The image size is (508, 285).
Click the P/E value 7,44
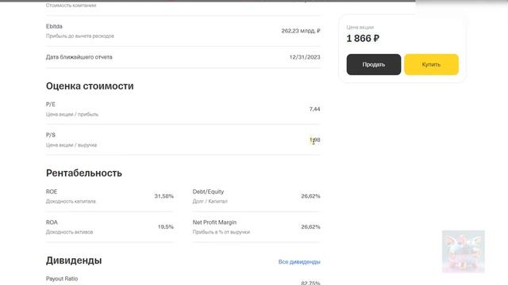click(314, 109)
